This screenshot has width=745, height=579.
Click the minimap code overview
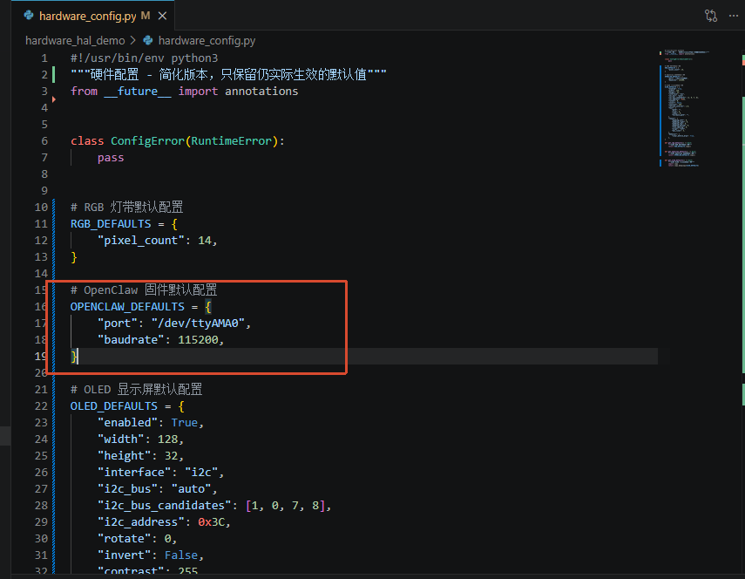pos(684,108)
